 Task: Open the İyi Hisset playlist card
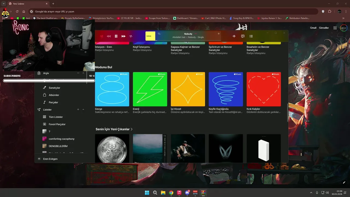tap(188, 89)
